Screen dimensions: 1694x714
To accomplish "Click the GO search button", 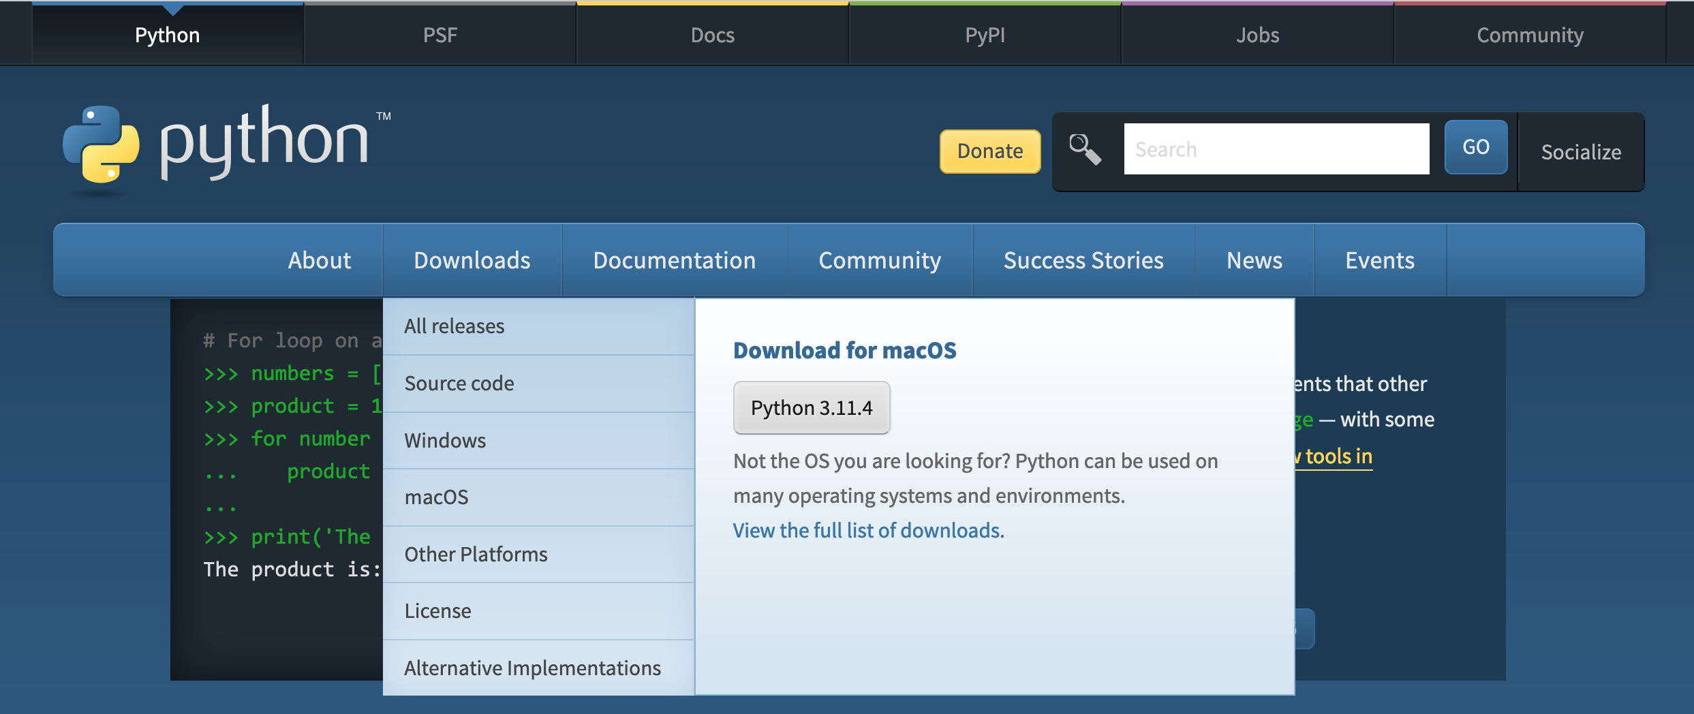I will [1476, 147].
